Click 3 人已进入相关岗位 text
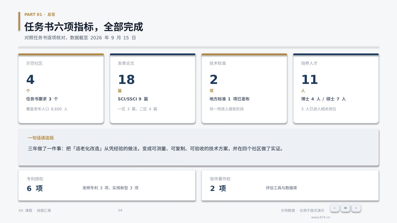397x223 pixels. pos(318,109)
